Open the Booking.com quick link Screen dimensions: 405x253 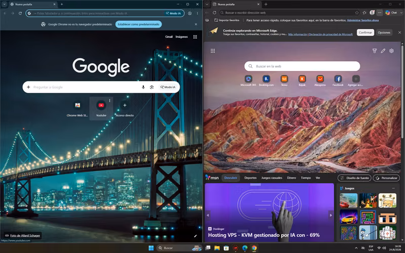pyautogui.click(x=266, y=80)
